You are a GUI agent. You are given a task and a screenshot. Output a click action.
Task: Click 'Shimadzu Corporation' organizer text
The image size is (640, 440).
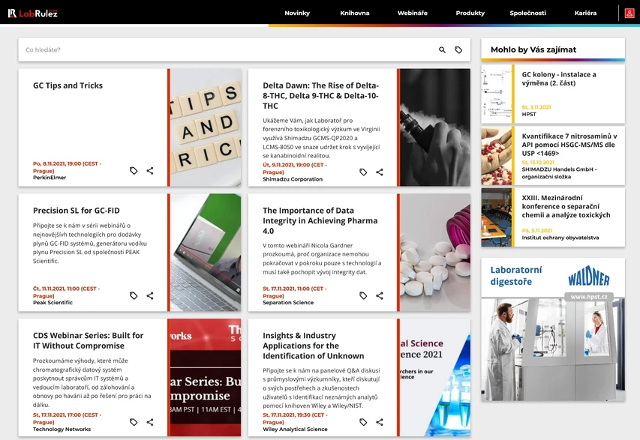tap(293, 179)
